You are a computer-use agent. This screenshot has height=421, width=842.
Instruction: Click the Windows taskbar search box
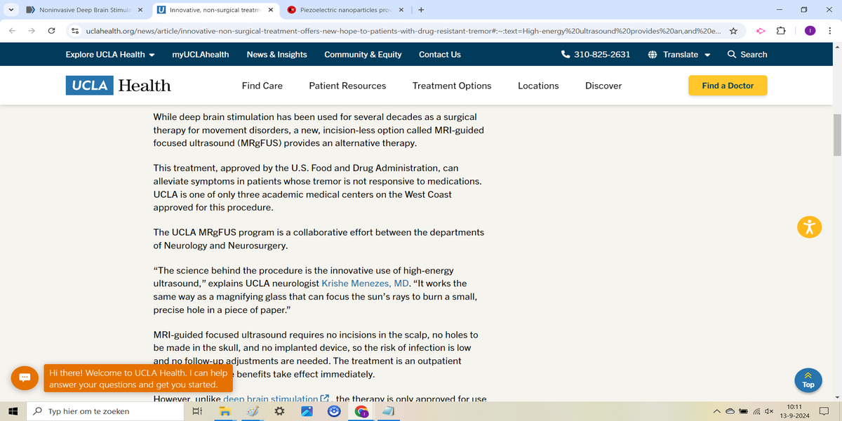(x=105, y=411)
